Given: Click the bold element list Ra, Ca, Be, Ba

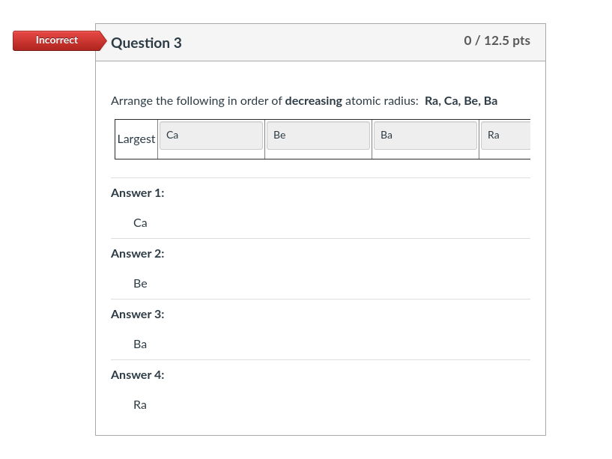Looking at the screenshot, I should tap(461, 101).
